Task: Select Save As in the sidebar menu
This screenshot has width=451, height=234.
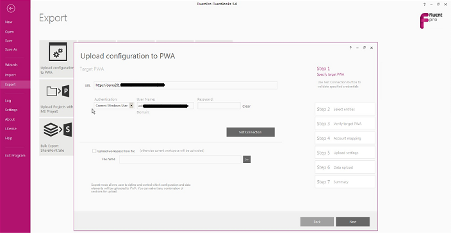Action: pyautogui.click(x=11, y=49)
